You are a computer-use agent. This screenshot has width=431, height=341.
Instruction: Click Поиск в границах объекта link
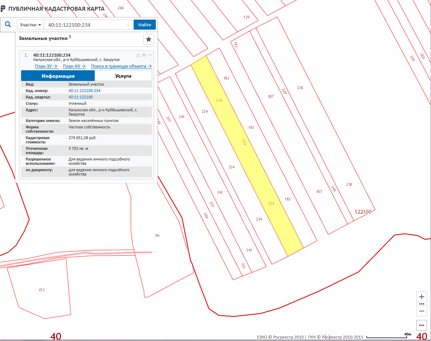tap(121, 66)
